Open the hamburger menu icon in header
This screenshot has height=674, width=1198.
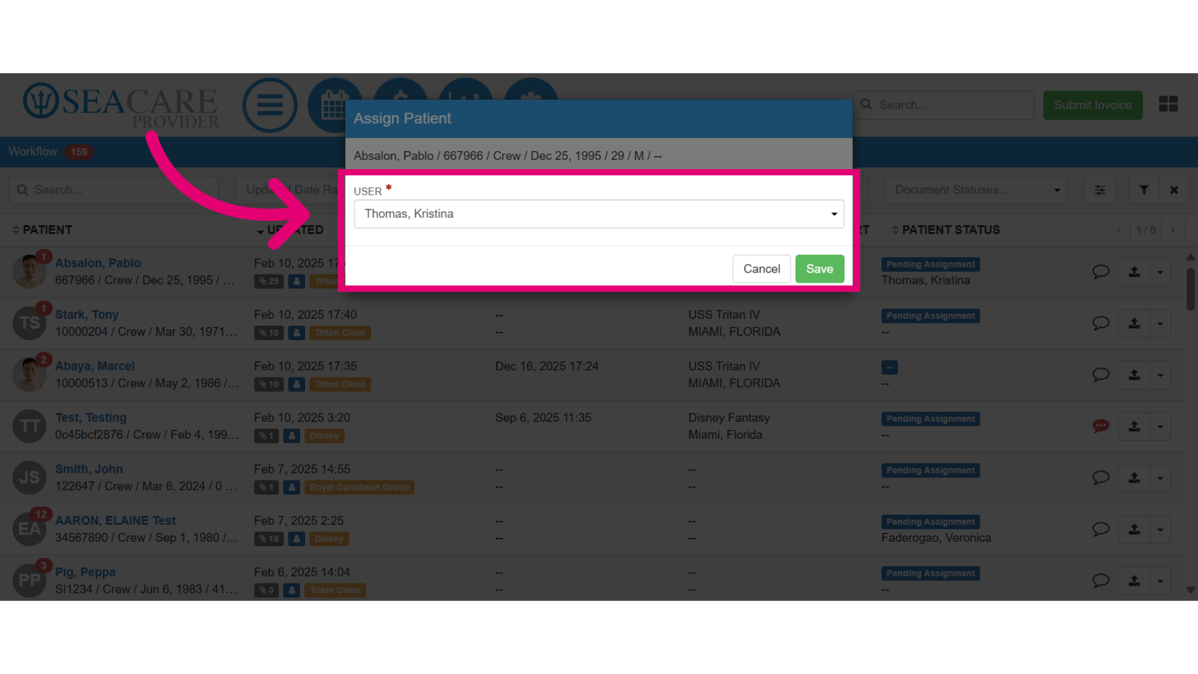tap(270, 105)
